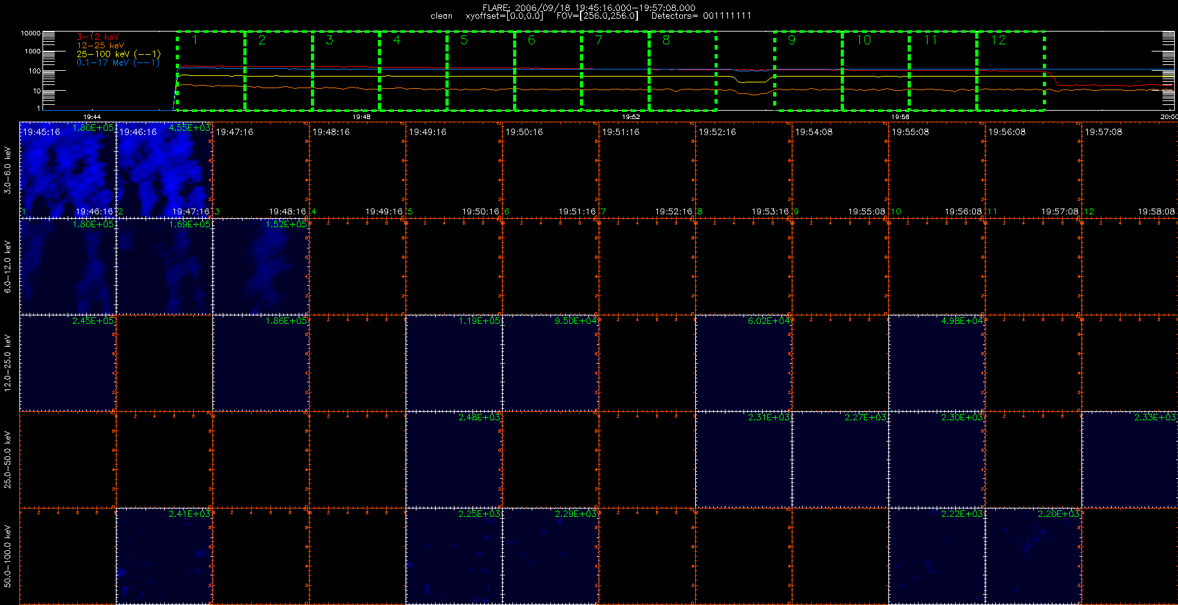Screen dimensions: 1178x605
Task: Select interval 7 box in the light curve
Action: tap(616, 71)
